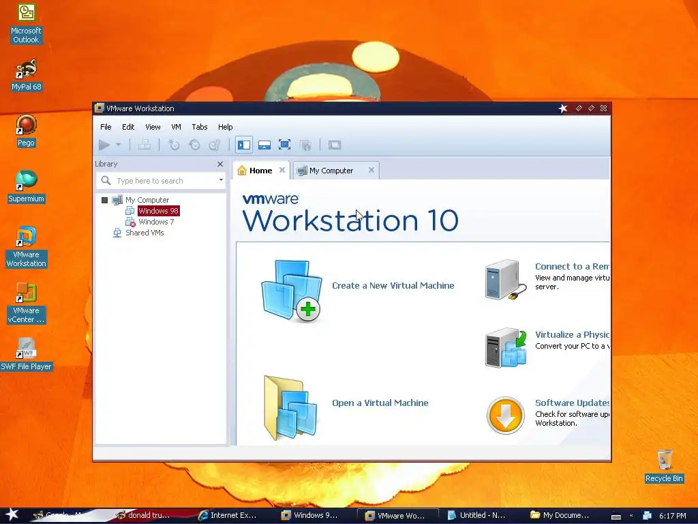Toggle the thumbnail bar toolbar button
The width and height of the screenshot is (698, 524).
click(x=264, y=145)
